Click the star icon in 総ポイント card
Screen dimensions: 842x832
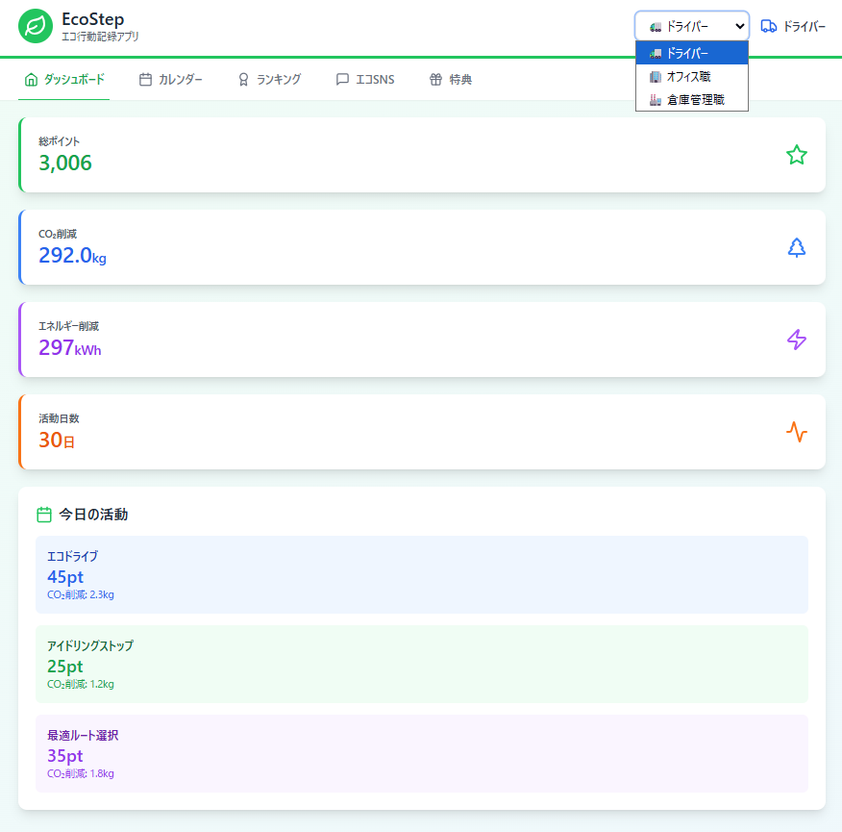[796, 155]
